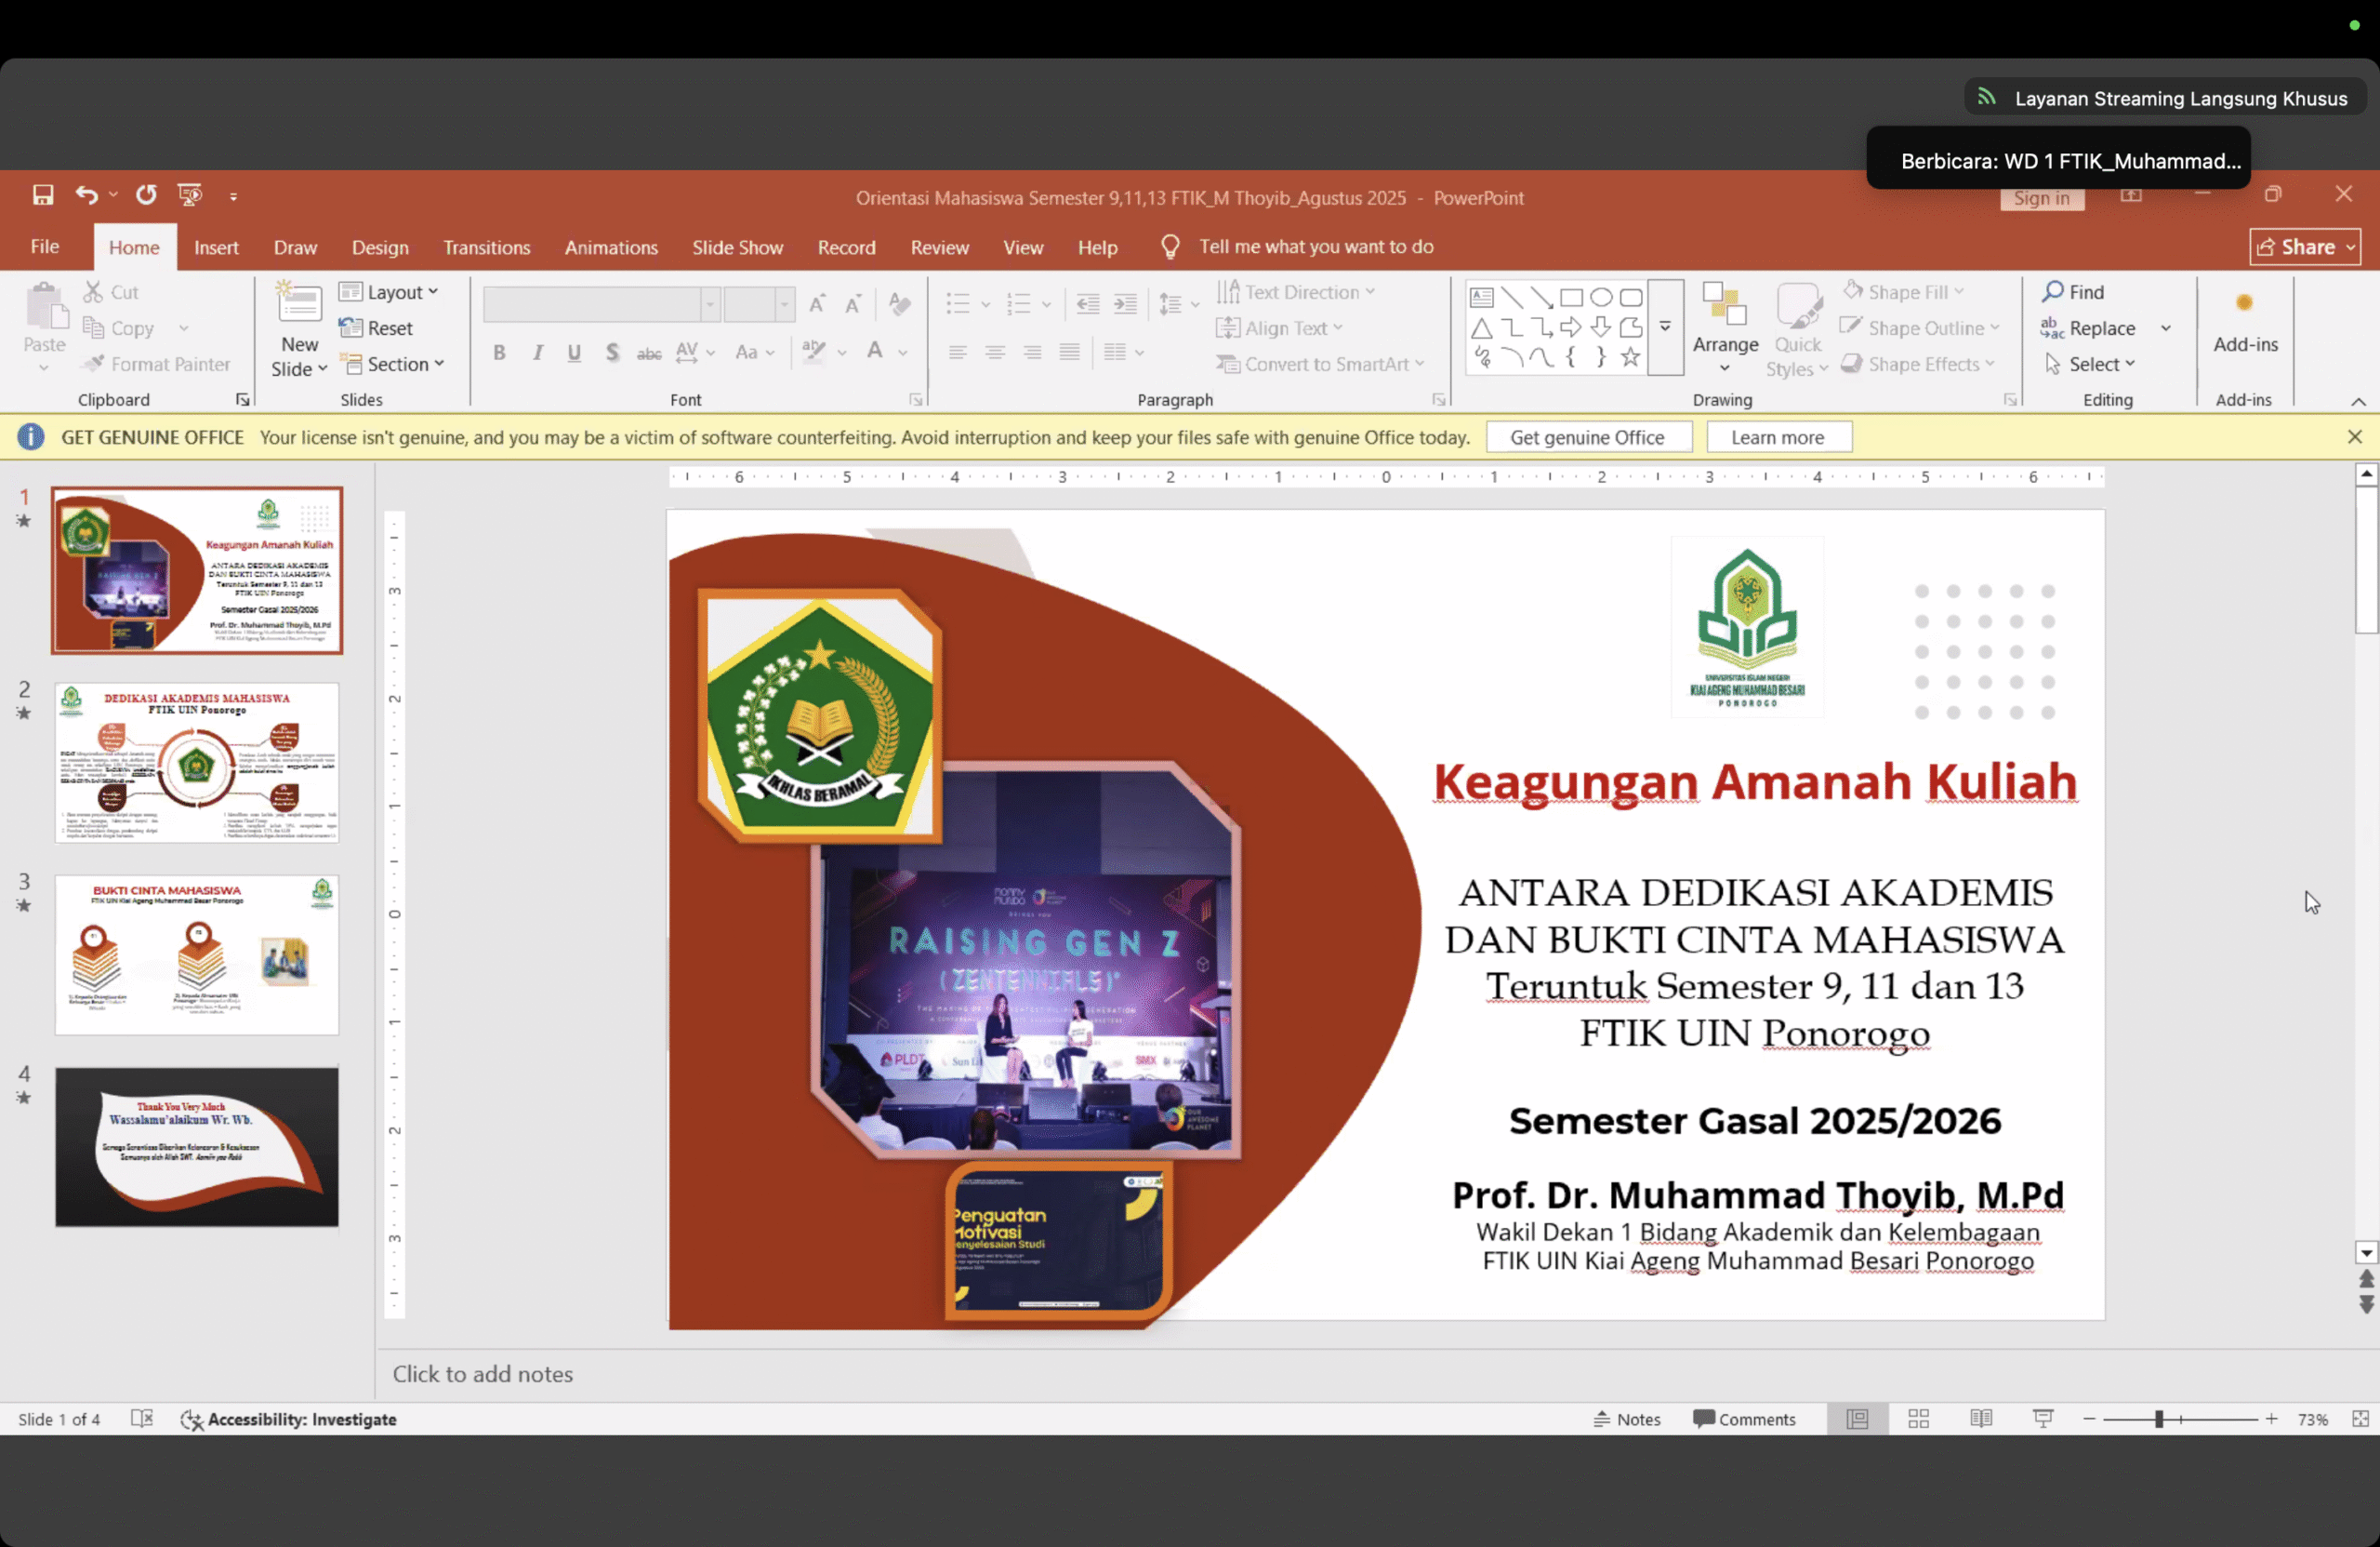Switch to the Transitions tab
The image size is (2380, 1547).
tap(487, 247)
